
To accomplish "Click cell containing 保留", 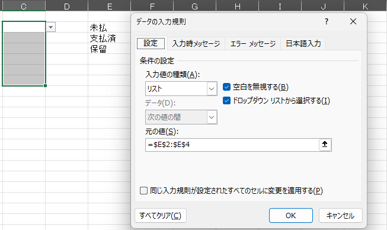I will pyautogui.click(x=109, y=49).
